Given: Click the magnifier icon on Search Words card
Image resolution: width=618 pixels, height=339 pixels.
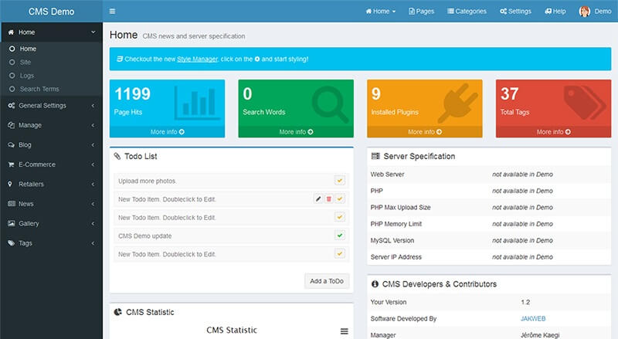Looking at the screenshot, I should 330,104.
